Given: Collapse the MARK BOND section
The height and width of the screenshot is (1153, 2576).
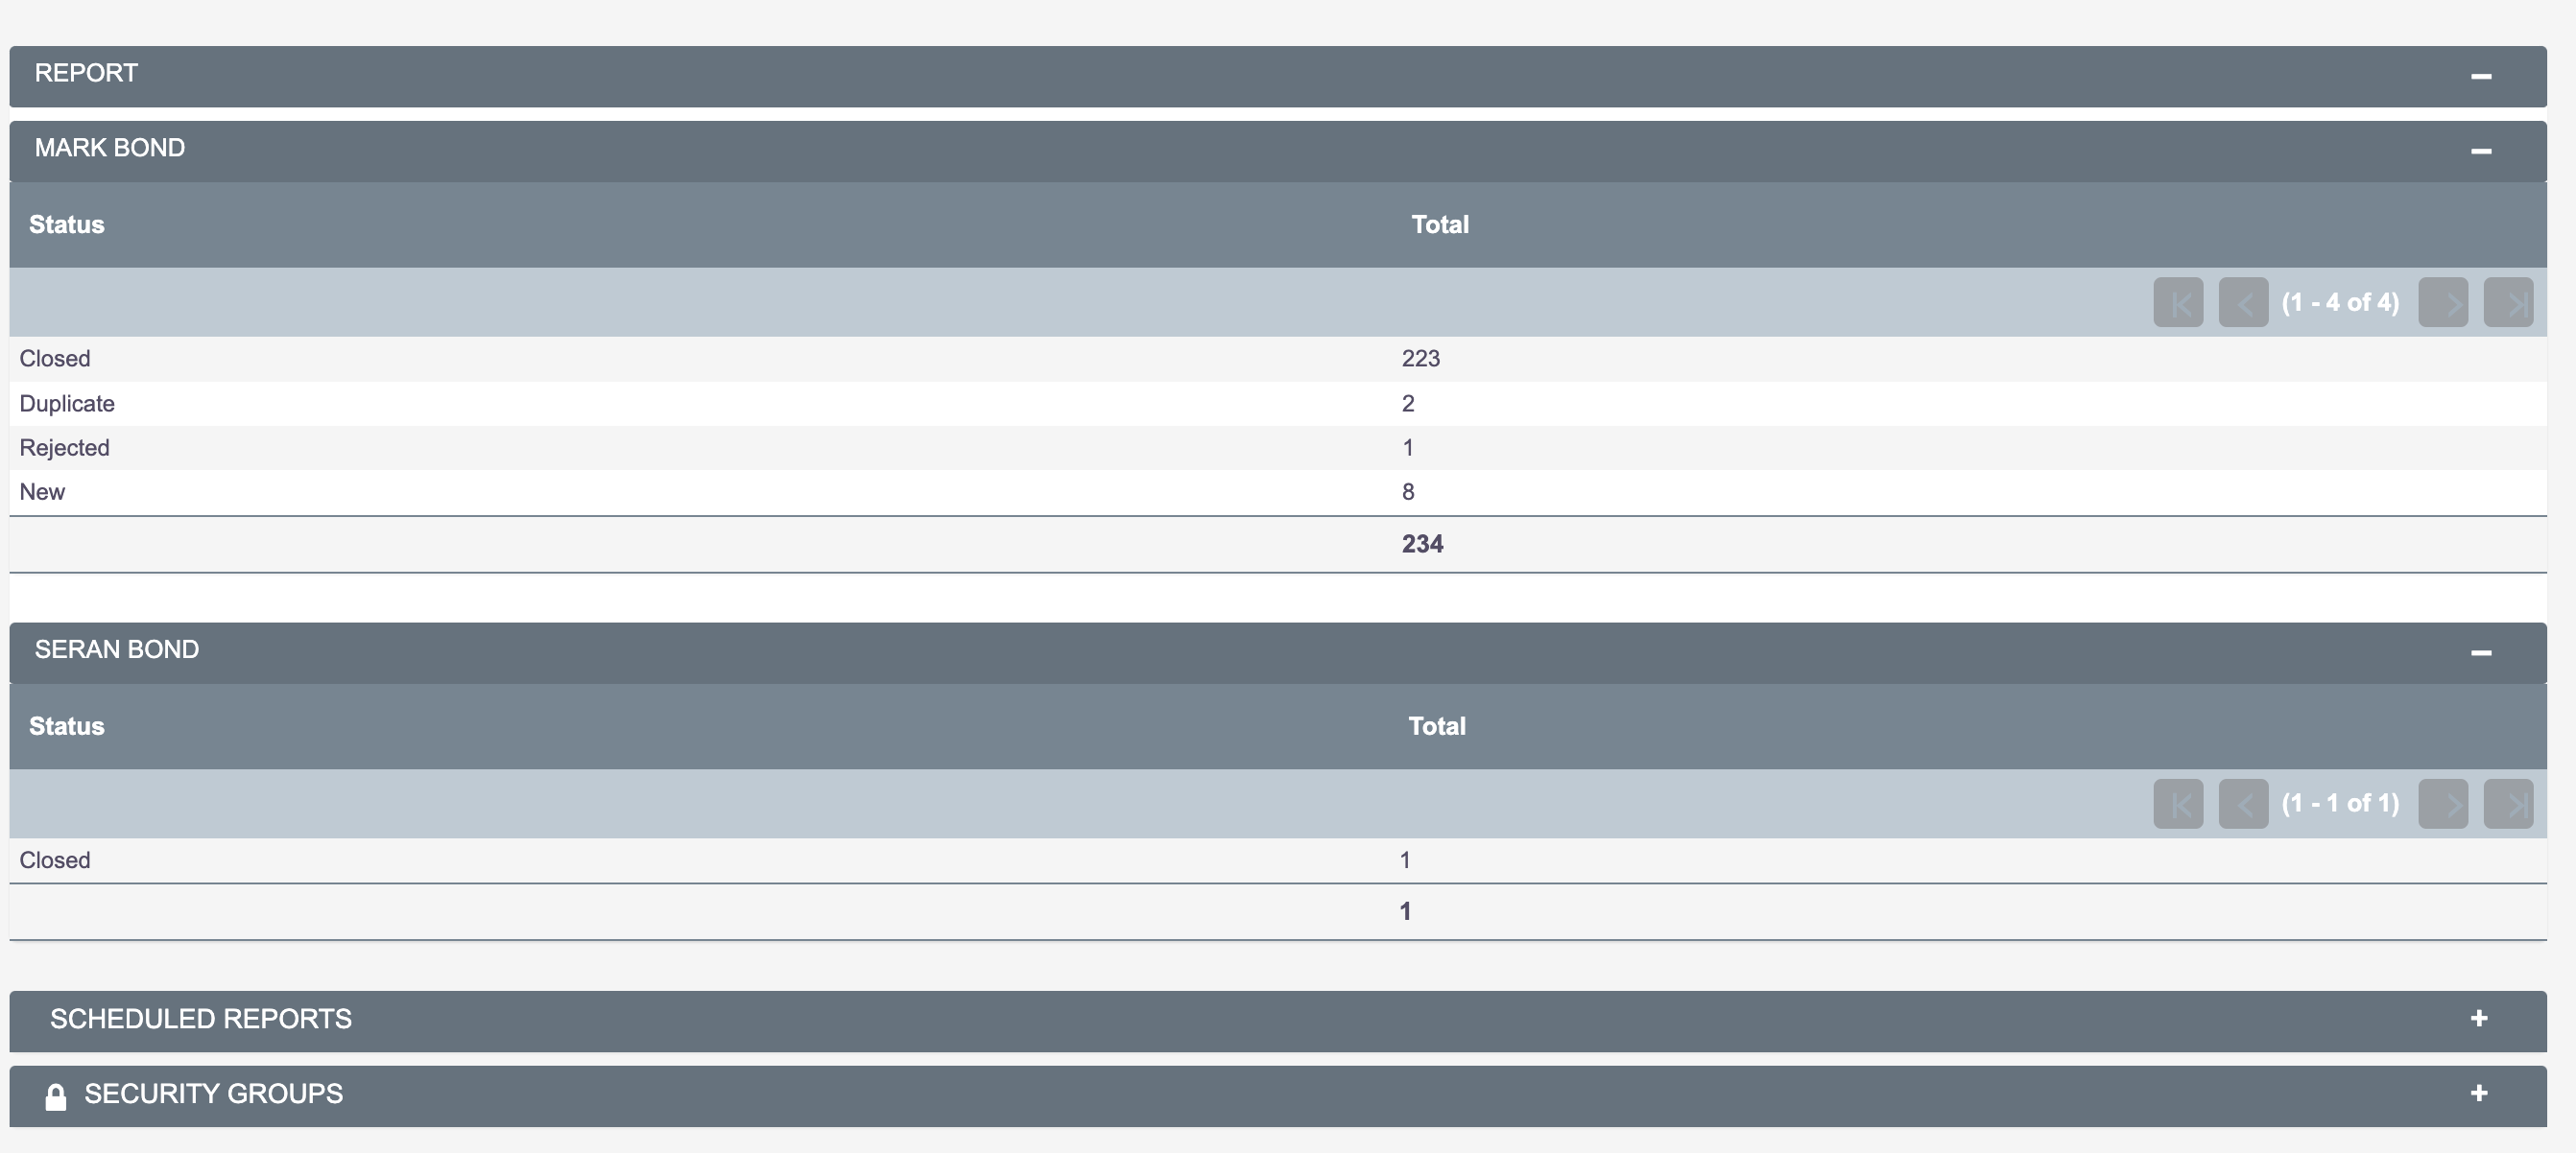Looking at the screenshot, I should pyautogui.click(x=2480, y=151).
